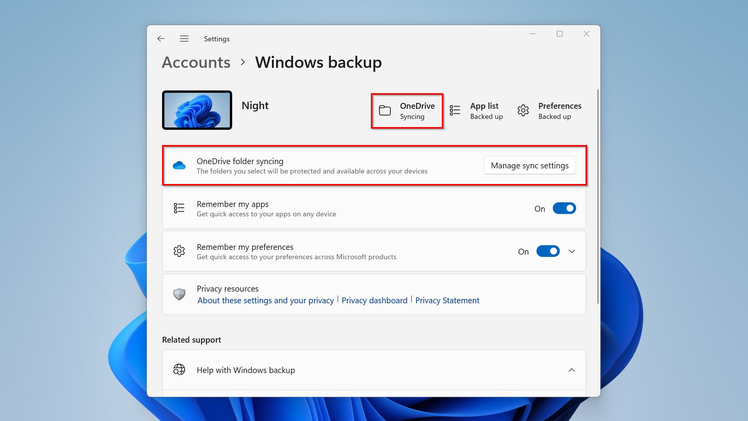Viewport: 748px width, 421px height.
Task: Click the Privacy dashboard link
Action: (374, 300)
